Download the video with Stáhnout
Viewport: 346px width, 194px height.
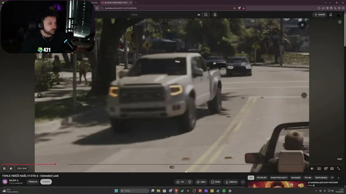(x=231, y=182)
